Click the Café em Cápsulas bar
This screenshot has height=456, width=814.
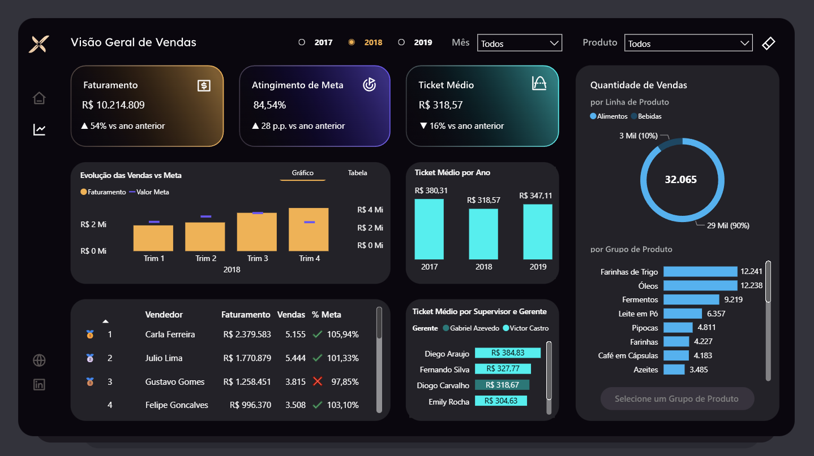676,355
